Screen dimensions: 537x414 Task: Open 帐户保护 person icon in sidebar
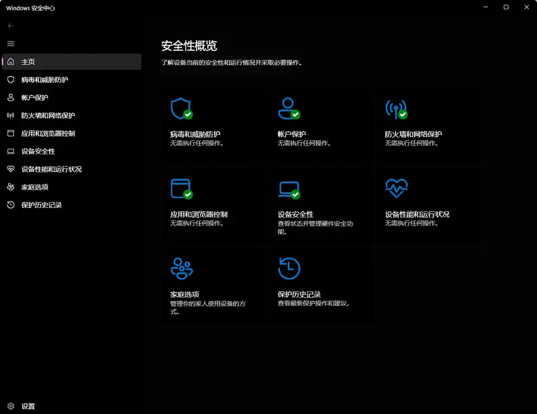click(x=11, y=97)
